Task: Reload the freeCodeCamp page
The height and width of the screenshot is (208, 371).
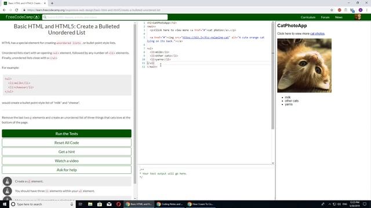Action: point(17,10)
